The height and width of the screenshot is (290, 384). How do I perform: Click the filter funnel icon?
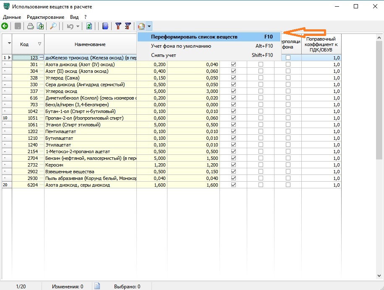pos(118,26)
